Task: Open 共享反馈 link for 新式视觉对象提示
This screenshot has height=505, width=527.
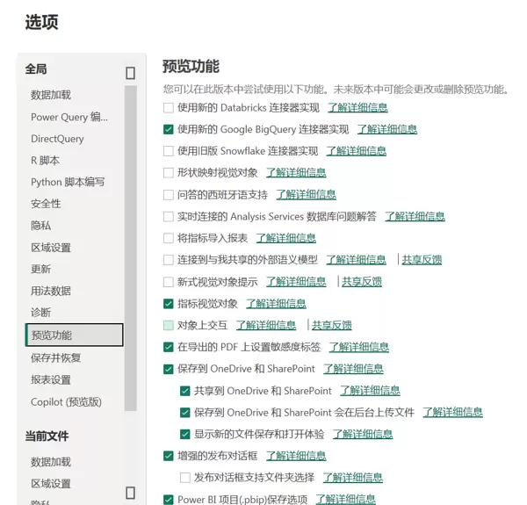Action: click(x=362, y=282)
